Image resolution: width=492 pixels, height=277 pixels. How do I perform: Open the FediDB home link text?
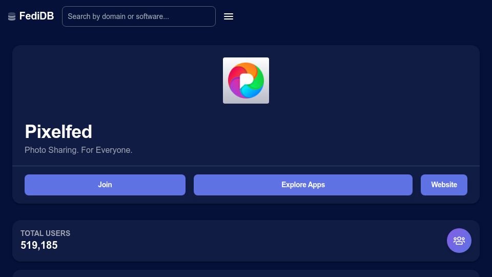coord(36,16)
